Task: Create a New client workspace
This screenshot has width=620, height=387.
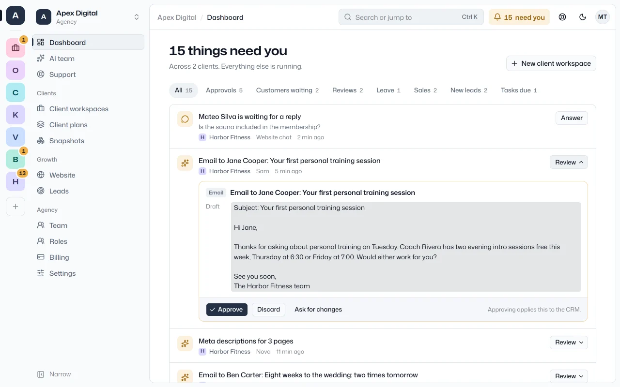Action: [551, 63]
